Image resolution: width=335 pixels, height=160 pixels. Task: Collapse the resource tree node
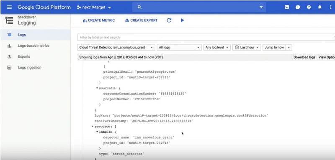coord(93,126)
